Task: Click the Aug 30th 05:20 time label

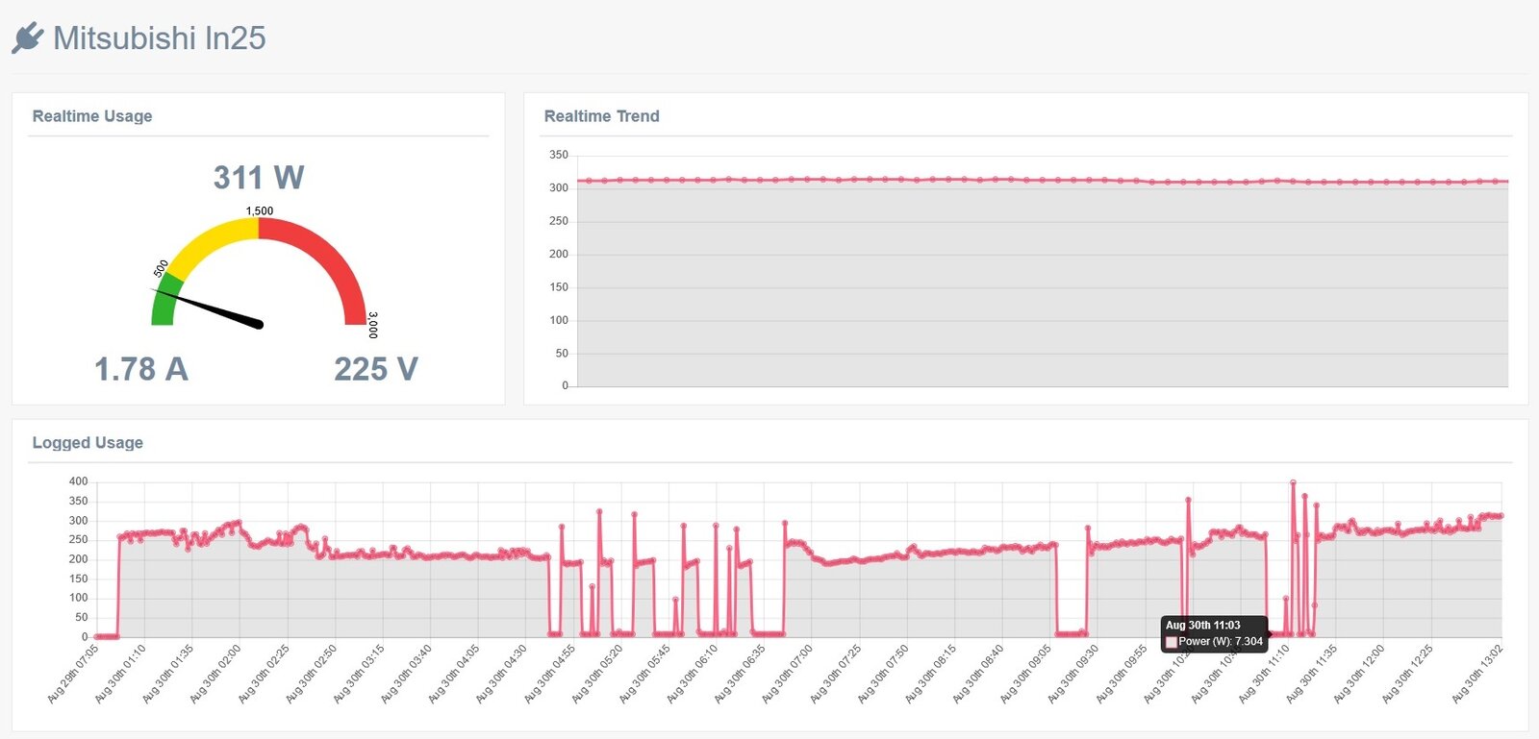Action: point(597,675)
